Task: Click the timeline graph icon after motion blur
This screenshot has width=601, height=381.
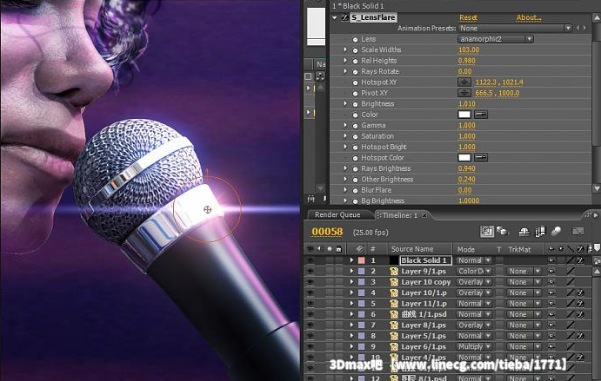Action: 578,231
